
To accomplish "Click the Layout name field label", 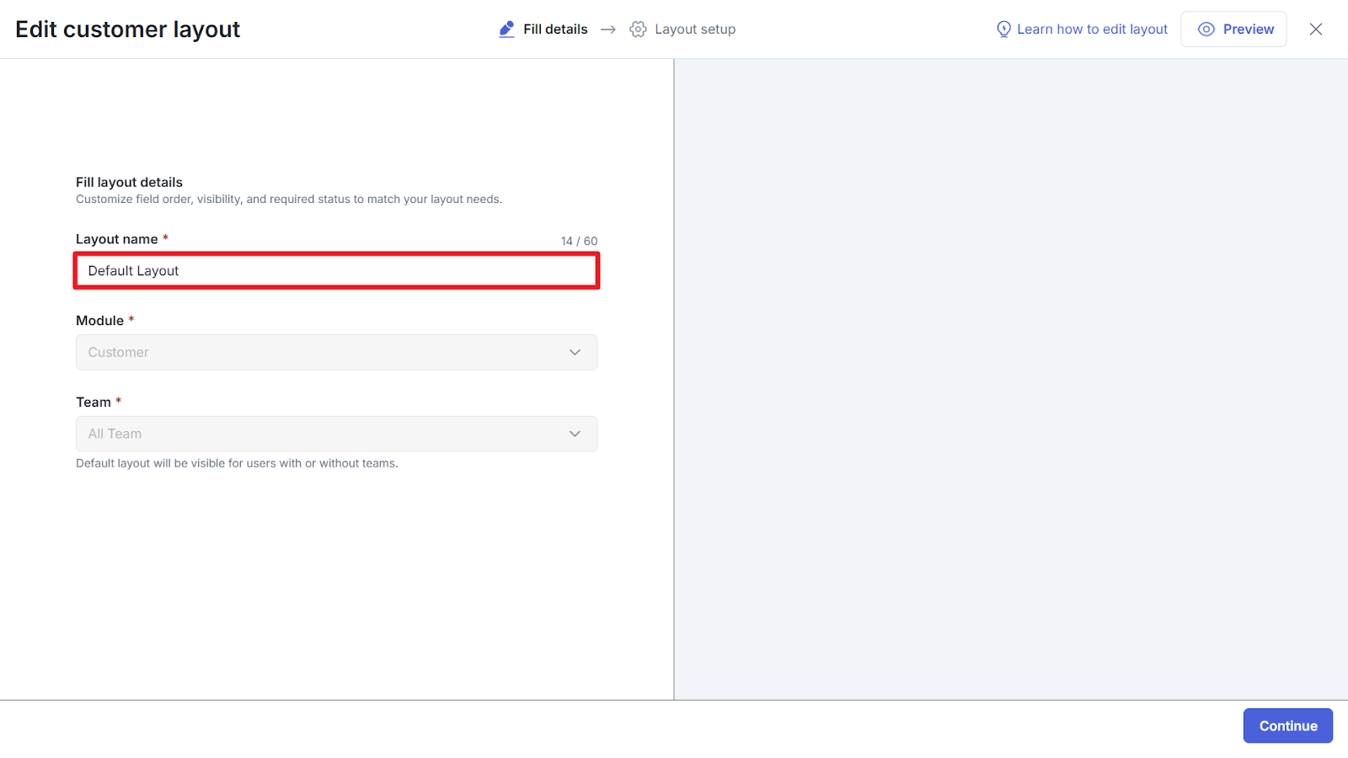I will pyautogui.click(x=117, y=239).
